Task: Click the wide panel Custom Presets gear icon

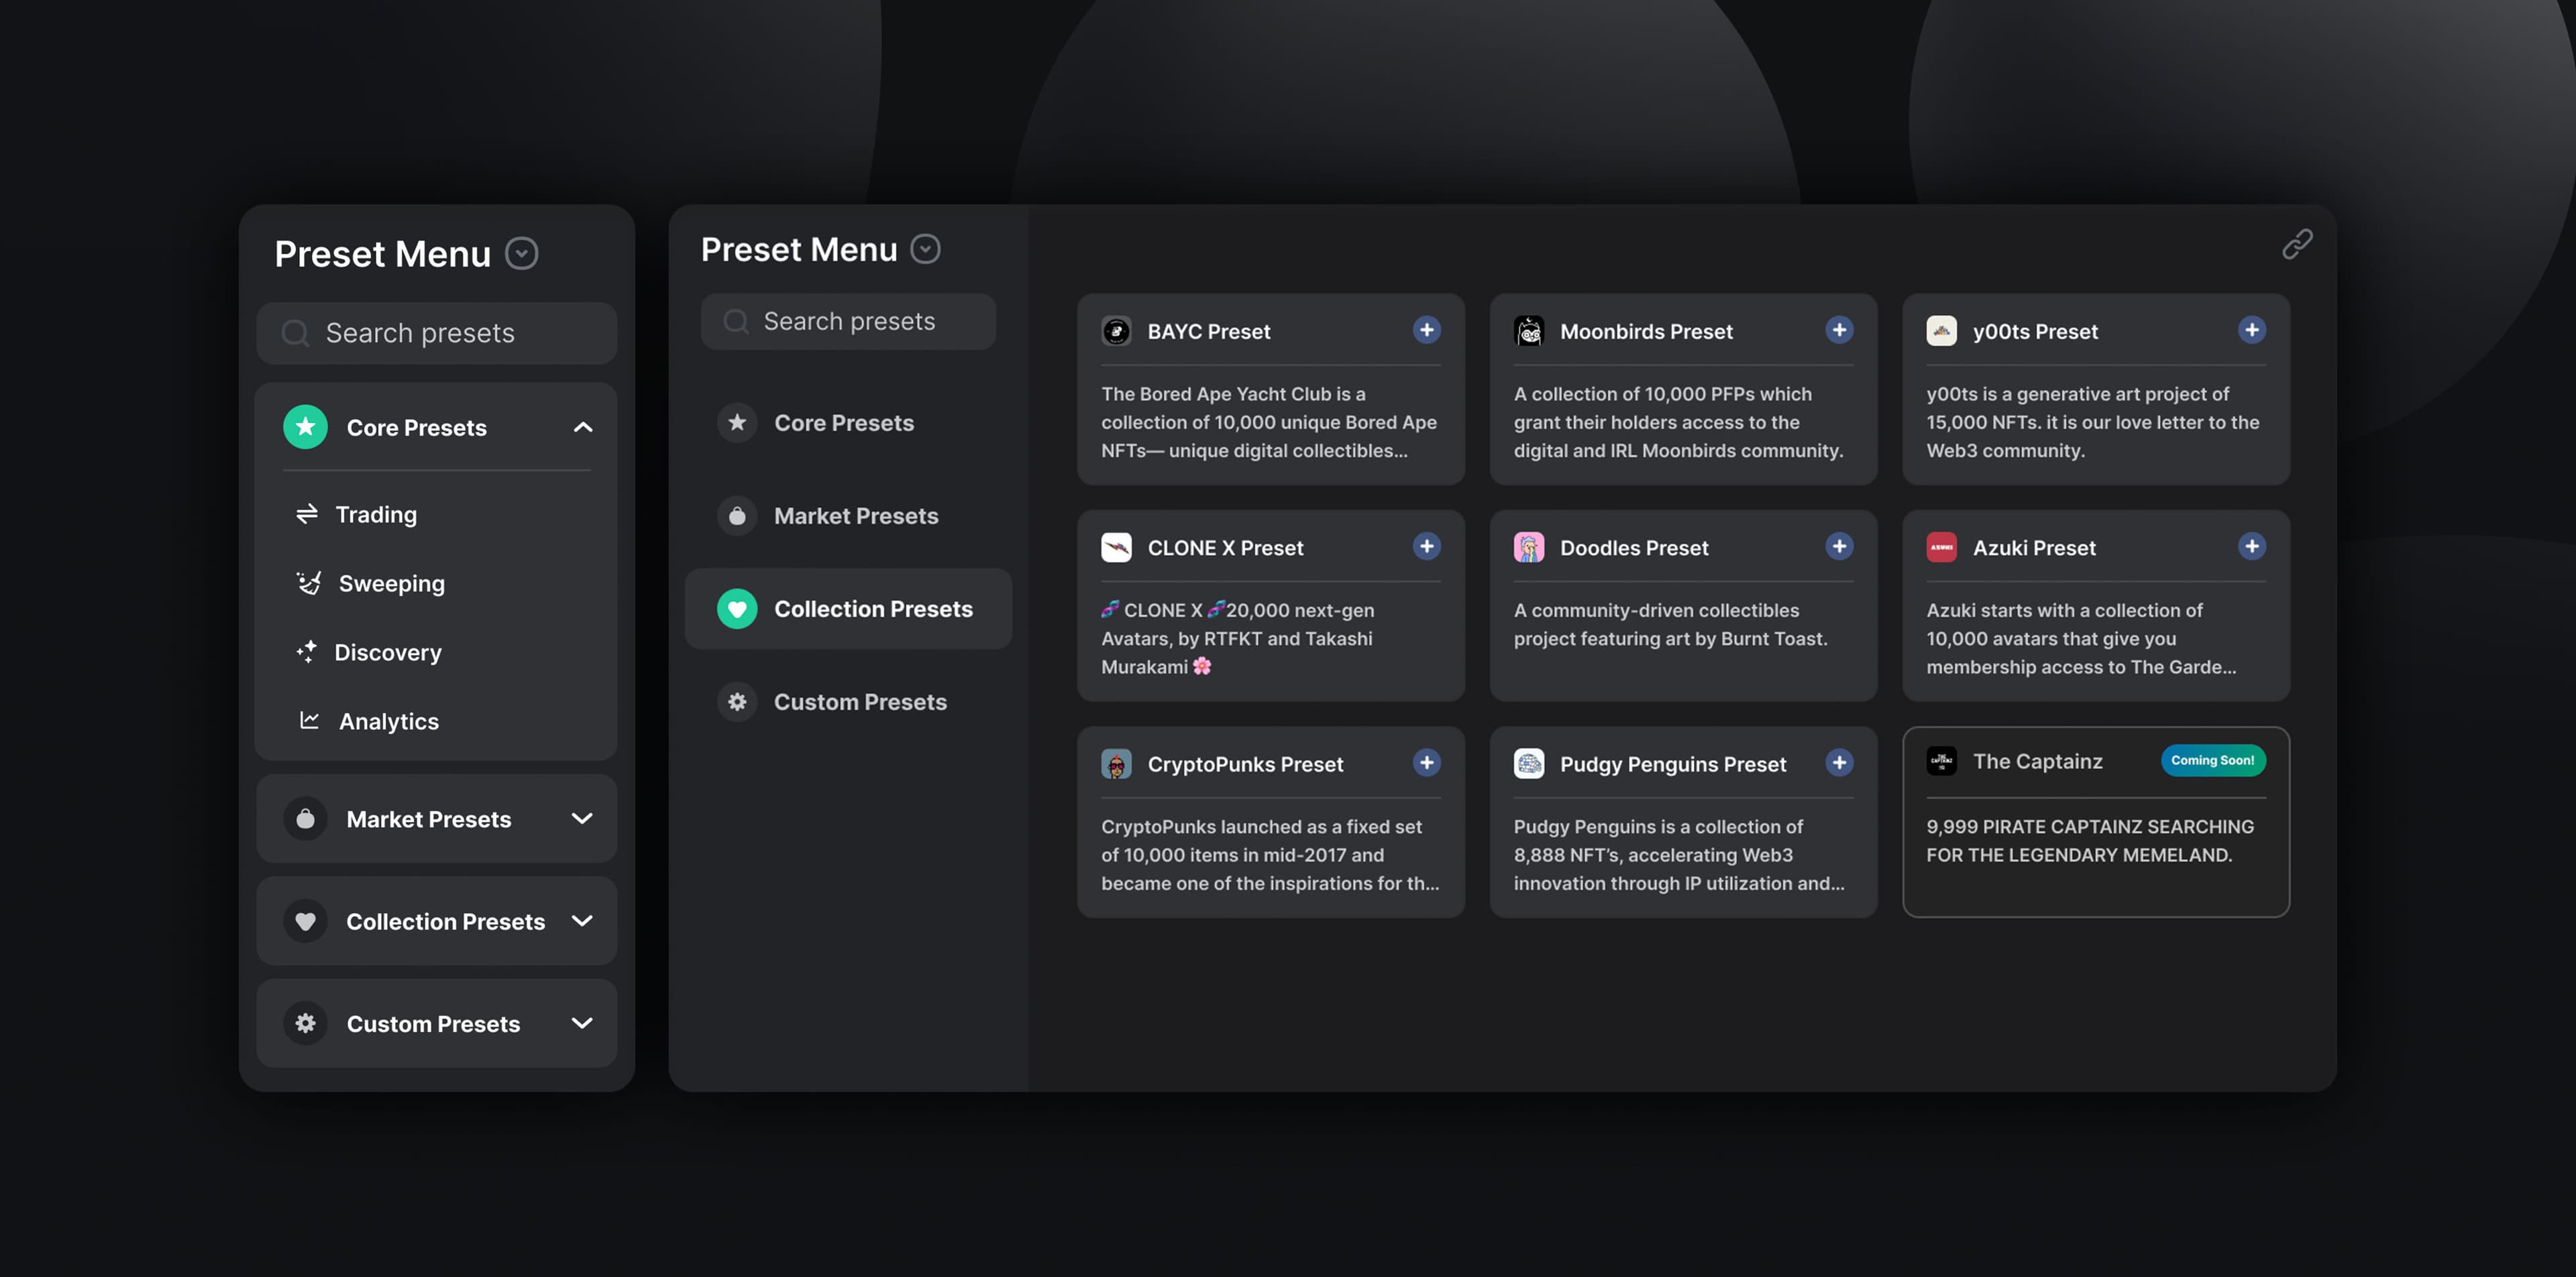Action: tap(737, 701)
